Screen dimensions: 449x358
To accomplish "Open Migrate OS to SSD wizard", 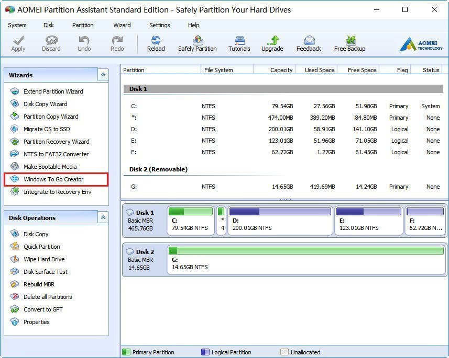I will tap(47, 129).
